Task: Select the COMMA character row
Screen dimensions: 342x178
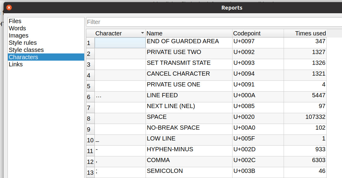Action: click(158, 160)
